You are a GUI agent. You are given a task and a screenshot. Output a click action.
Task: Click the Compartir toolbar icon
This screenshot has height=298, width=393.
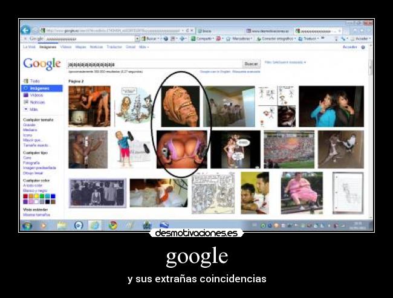click(x=193, y=39)
